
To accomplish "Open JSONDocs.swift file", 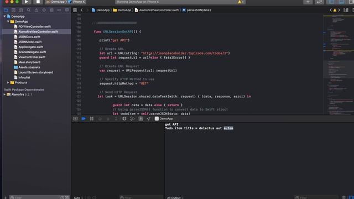I will (27, 37).
